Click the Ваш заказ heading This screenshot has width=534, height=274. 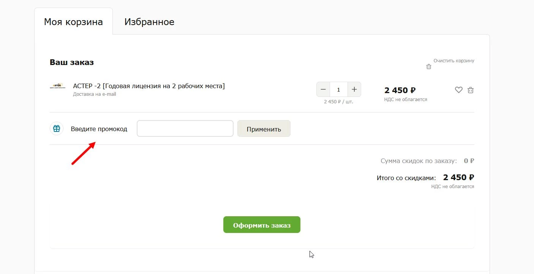72,62
